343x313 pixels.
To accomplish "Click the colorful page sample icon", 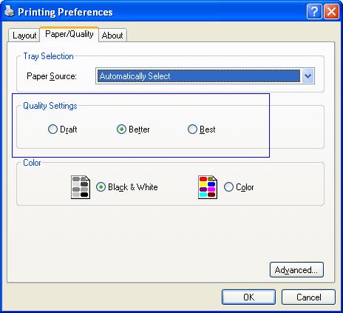I will (x=208, y=187).
